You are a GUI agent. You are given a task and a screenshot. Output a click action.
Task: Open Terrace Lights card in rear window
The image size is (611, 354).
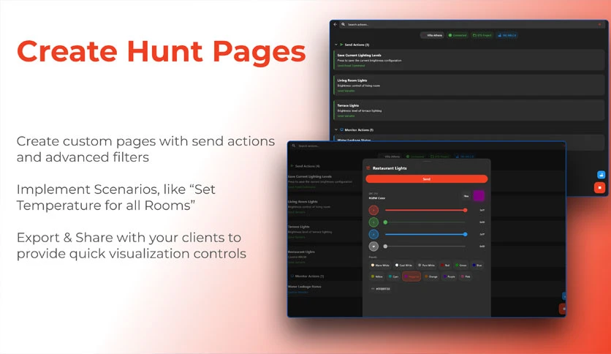[x=469, y=110]
